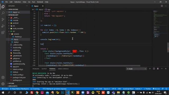Click the red color swatch on line 94

[x=74, y=51]
